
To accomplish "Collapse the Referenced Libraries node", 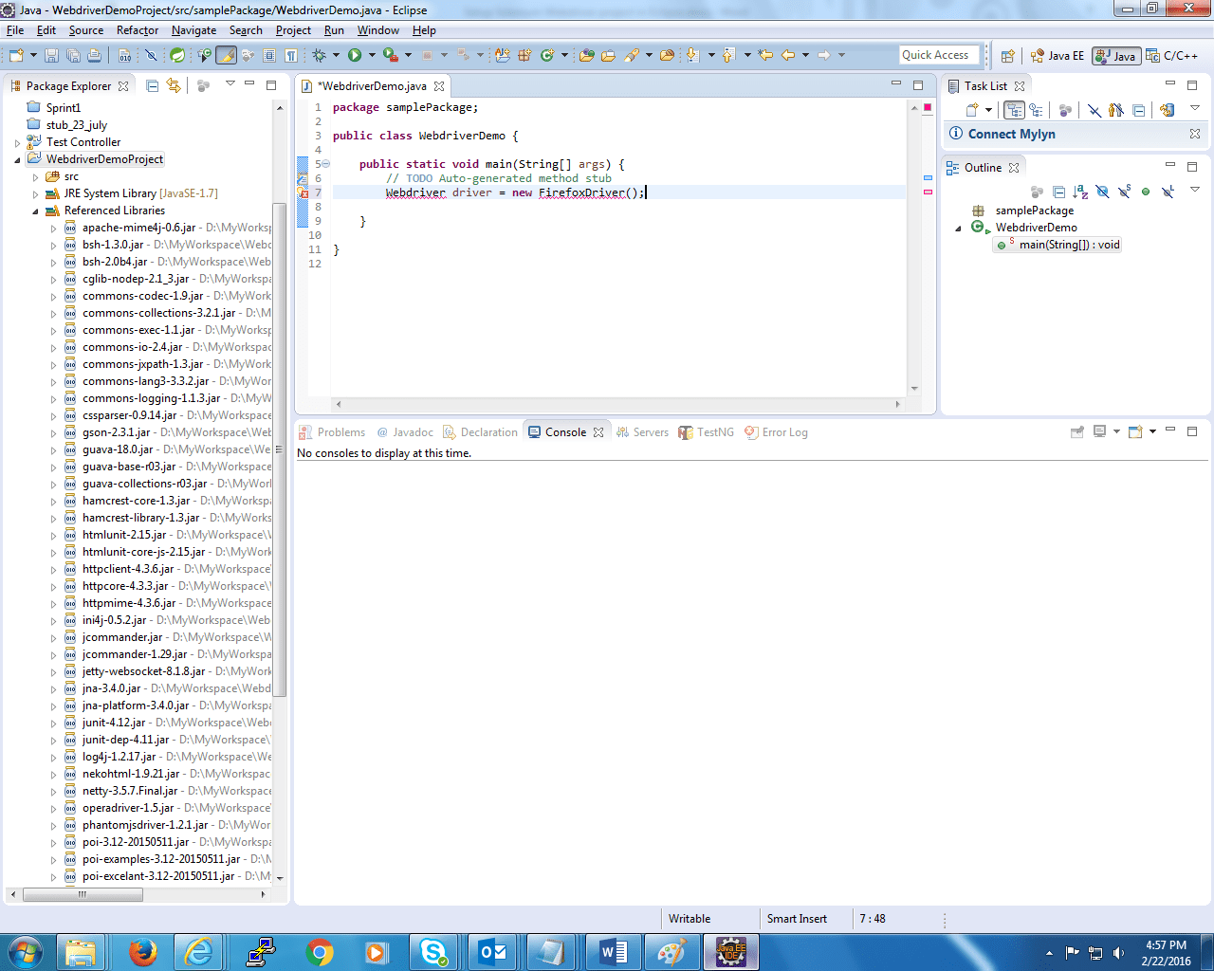I will (x=36, y=211).
